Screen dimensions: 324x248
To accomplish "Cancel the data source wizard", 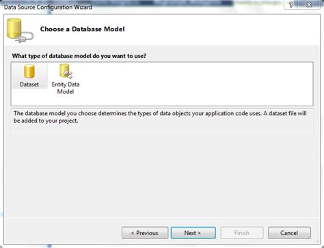I will (x=289, y=233).
